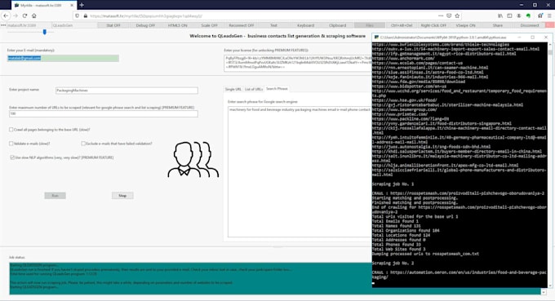This screenshot has width=555, height=301.
Task: Click the Run button
Action: pyautogui.click(x=55, y=196)
